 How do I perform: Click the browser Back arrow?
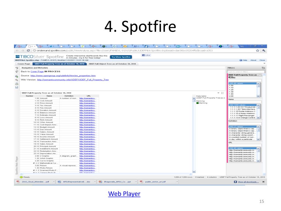(17, 51)
